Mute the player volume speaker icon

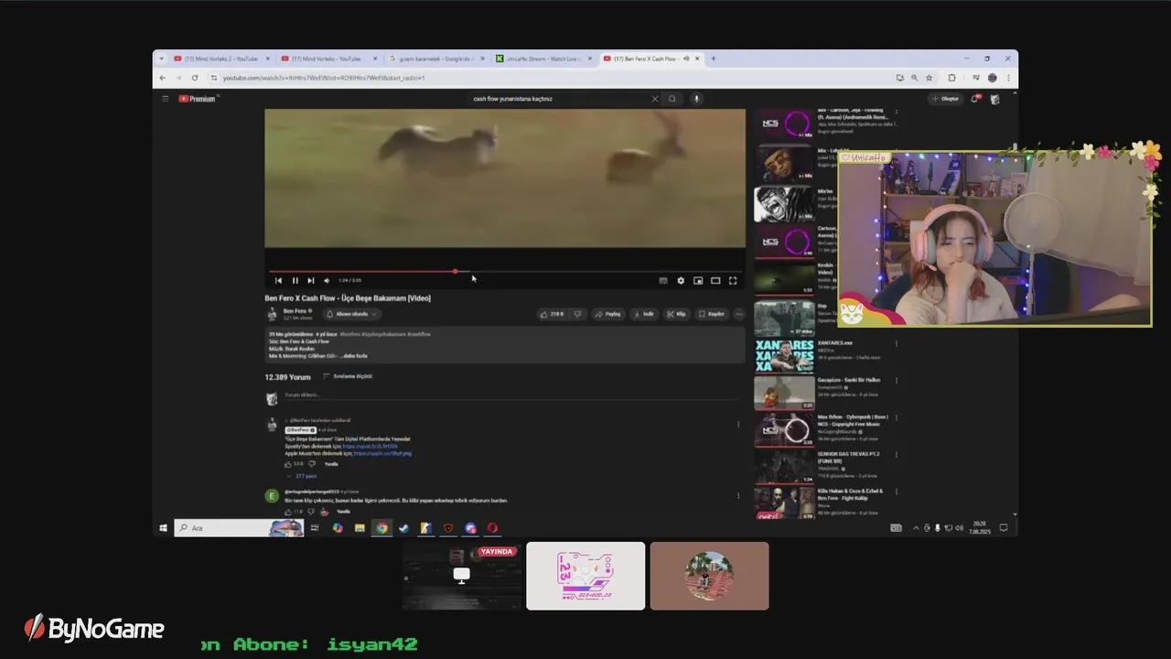327,281
